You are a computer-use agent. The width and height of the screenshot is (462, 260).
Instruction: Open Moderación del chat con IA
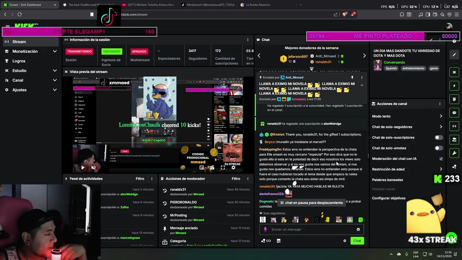pos(407,159)
